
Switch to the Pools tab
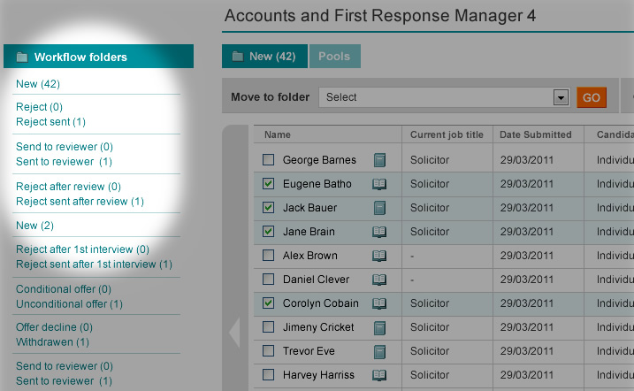pyautogui.click(x=334, y=56)
